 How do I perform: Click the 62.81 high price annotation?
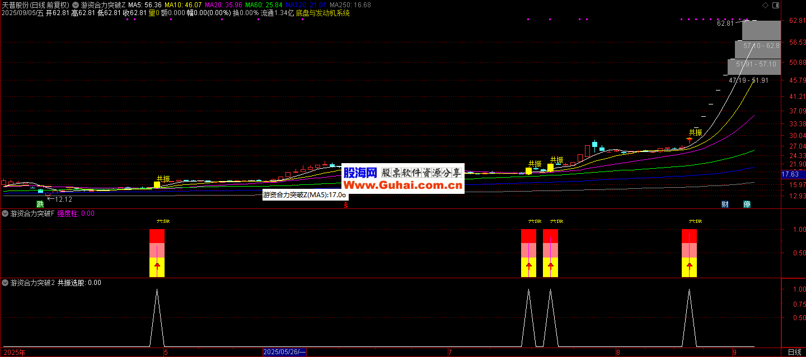(x=725, y=23)
